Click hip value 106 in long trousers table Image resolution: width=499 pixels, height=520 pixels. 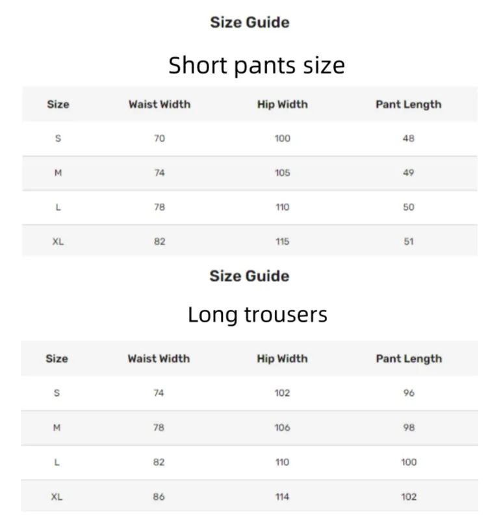point(282,428)
